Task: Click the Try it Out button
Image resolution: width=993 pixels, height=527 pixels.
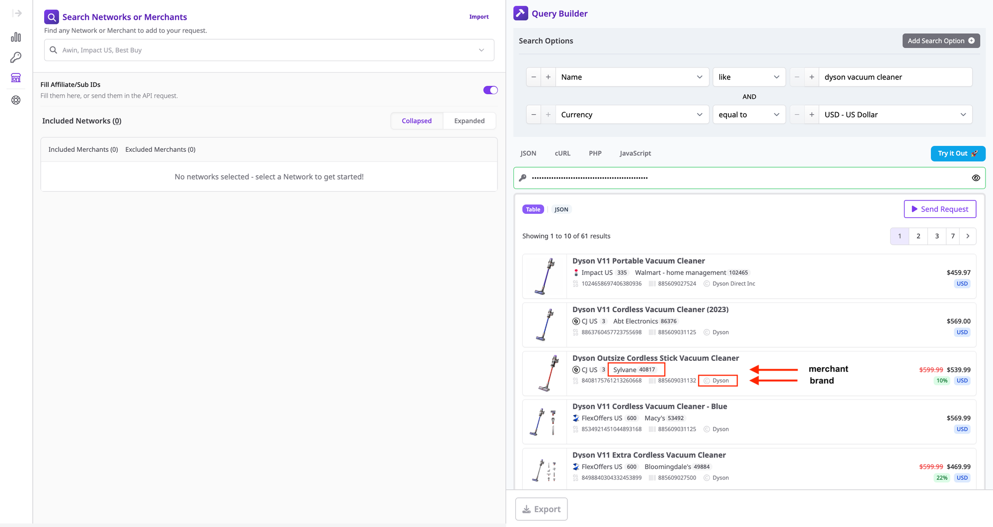Action: [x=958, y=153]
